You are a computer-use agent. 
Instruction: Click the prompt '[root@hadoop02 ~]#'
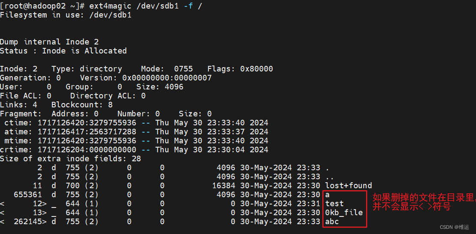tap(42, 6)
